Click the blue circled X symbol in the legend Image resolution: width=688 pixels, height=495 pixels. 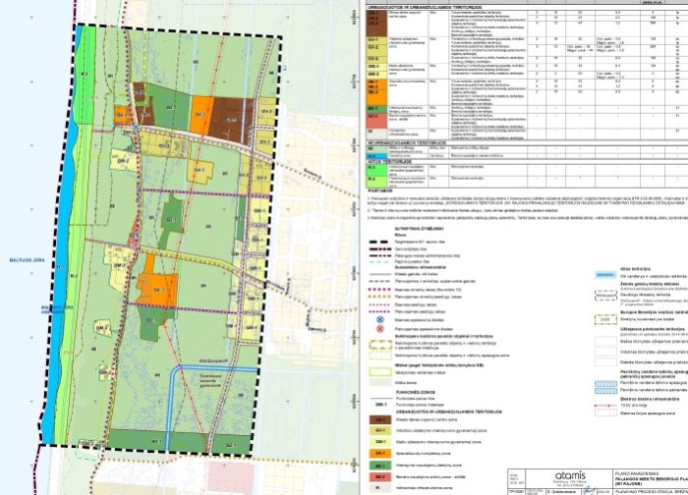380,320
